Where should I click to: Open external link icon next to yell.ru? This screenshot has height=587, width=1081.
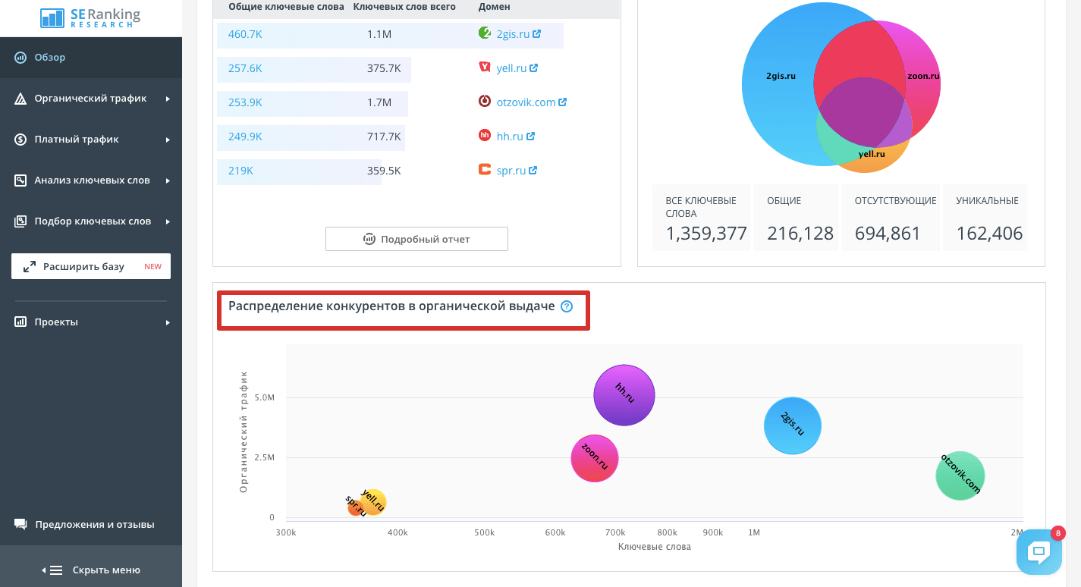(534, 68)
